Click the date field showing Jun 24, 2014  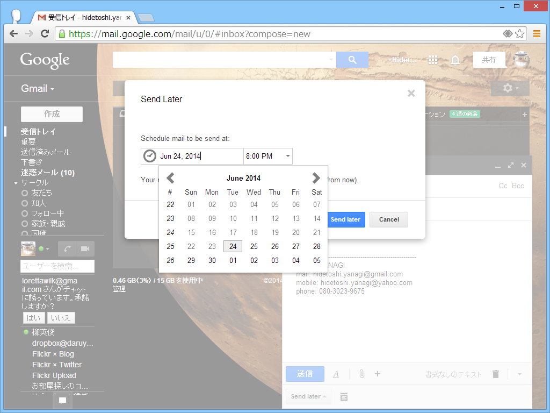click(200, 156)
